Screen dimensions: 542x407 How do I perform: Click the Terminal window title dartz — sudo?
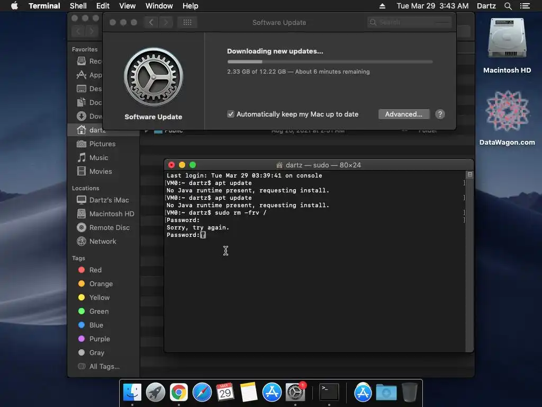pyautogui.click(x=323, y=165)
